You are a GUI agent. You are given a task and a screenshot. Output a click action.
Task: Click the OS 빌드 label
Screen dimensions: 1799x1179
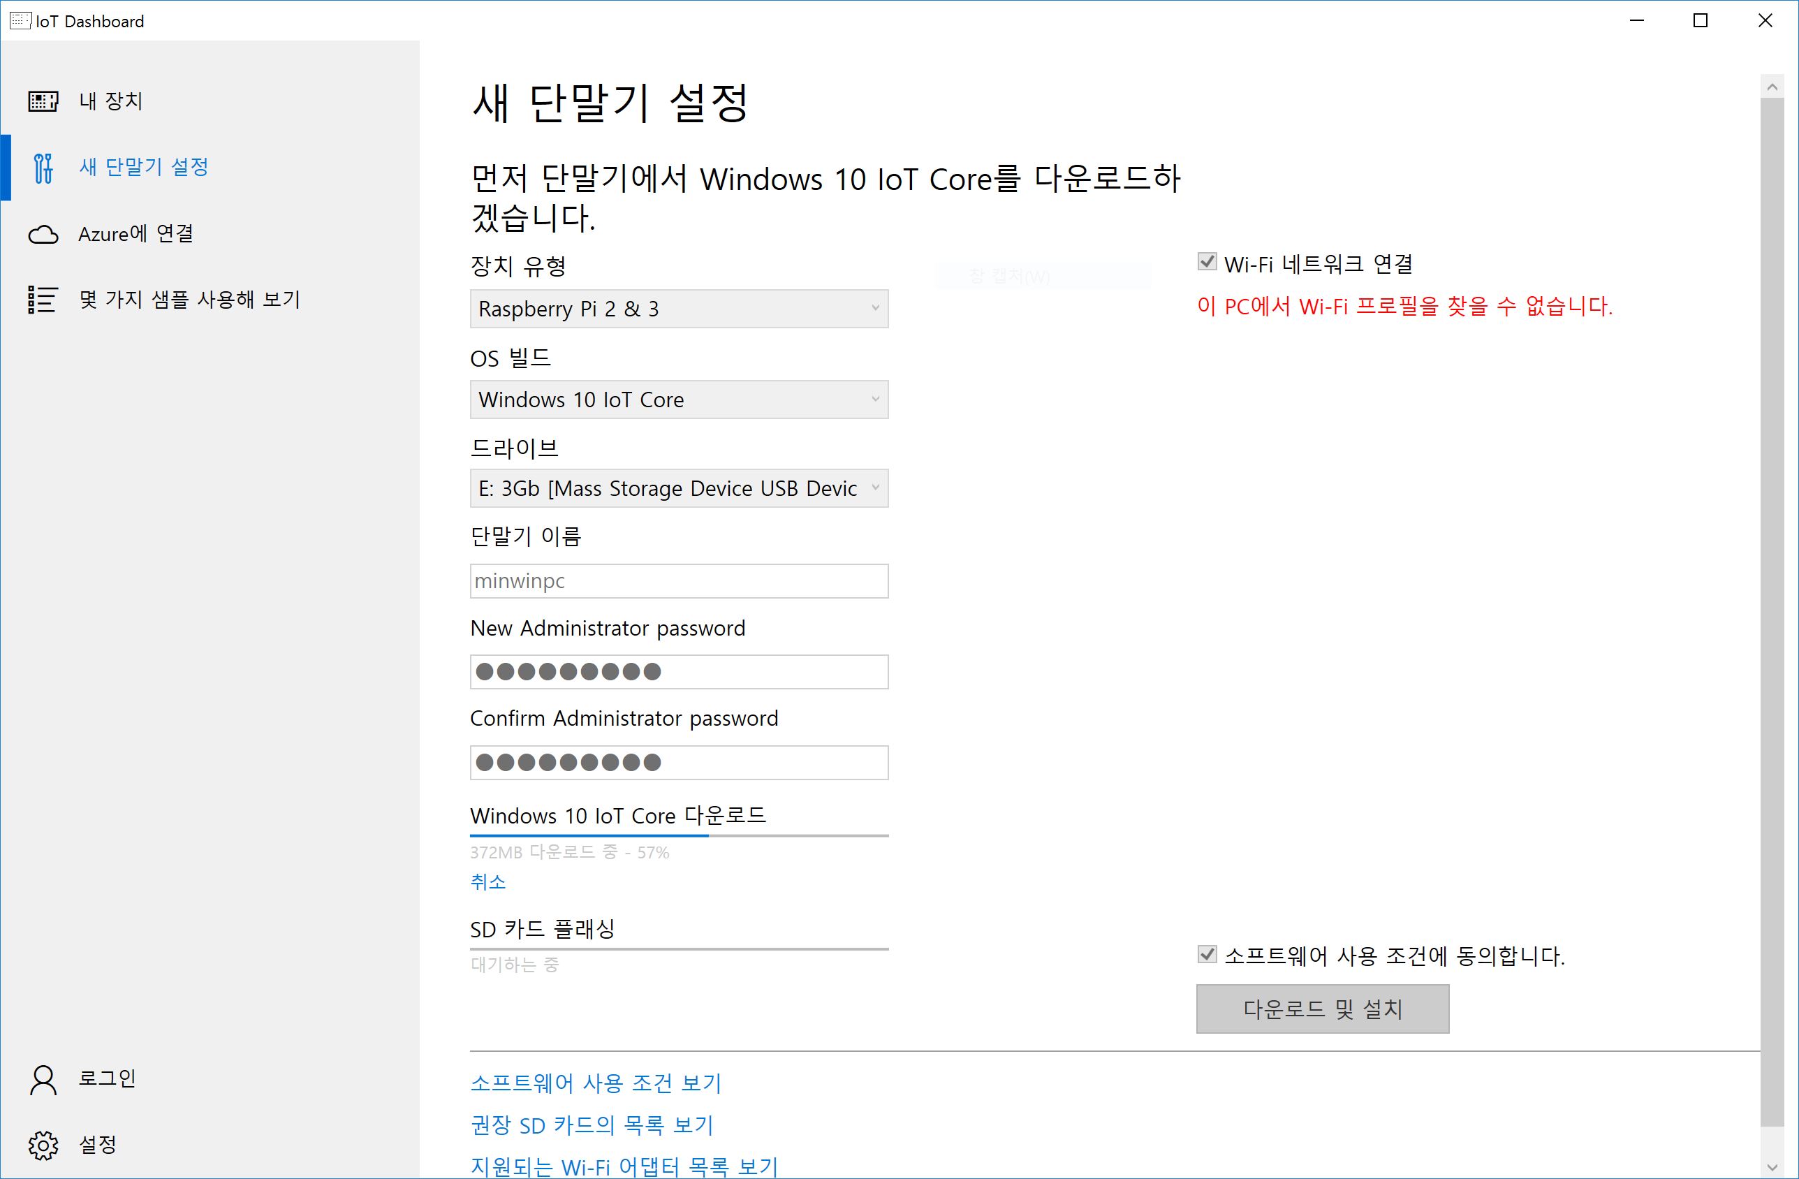coord(511,358)
